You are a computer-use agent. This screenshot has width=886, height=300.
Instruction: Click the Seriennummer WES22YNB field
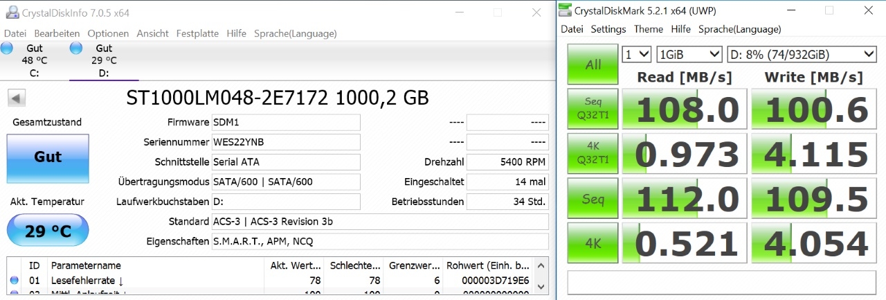pos(285,142)
